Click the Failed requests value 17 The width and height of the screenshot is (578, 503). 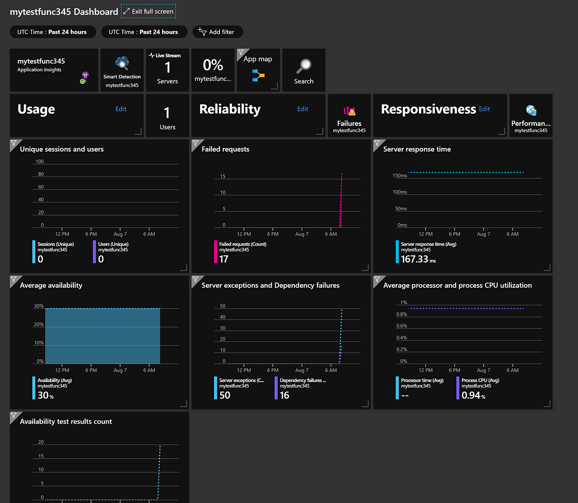[x=224, y=259]
